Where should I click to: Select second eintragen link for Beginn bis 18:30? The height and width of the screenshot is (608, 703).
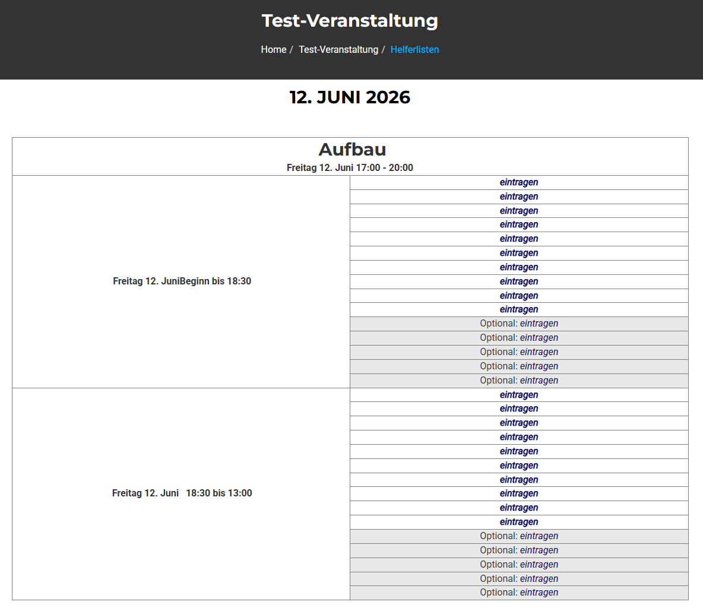click(x=519, y=197)
